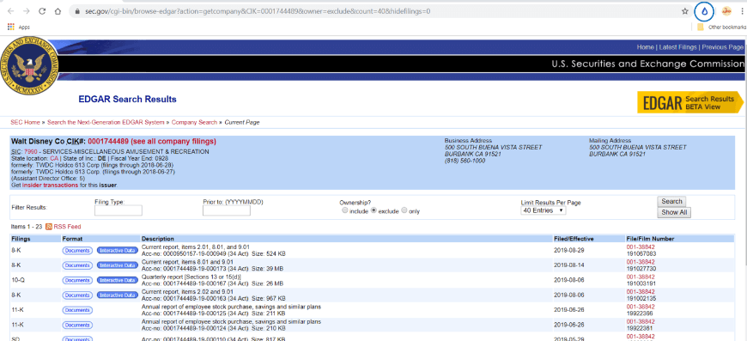Click the Search button

pos(671,202)
